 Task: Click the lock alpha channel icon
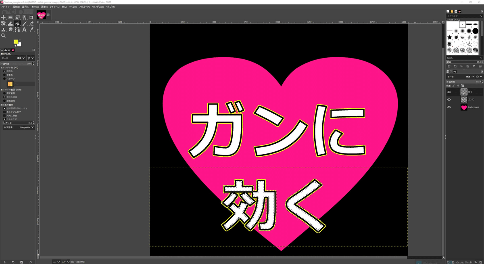coord(463,86)
